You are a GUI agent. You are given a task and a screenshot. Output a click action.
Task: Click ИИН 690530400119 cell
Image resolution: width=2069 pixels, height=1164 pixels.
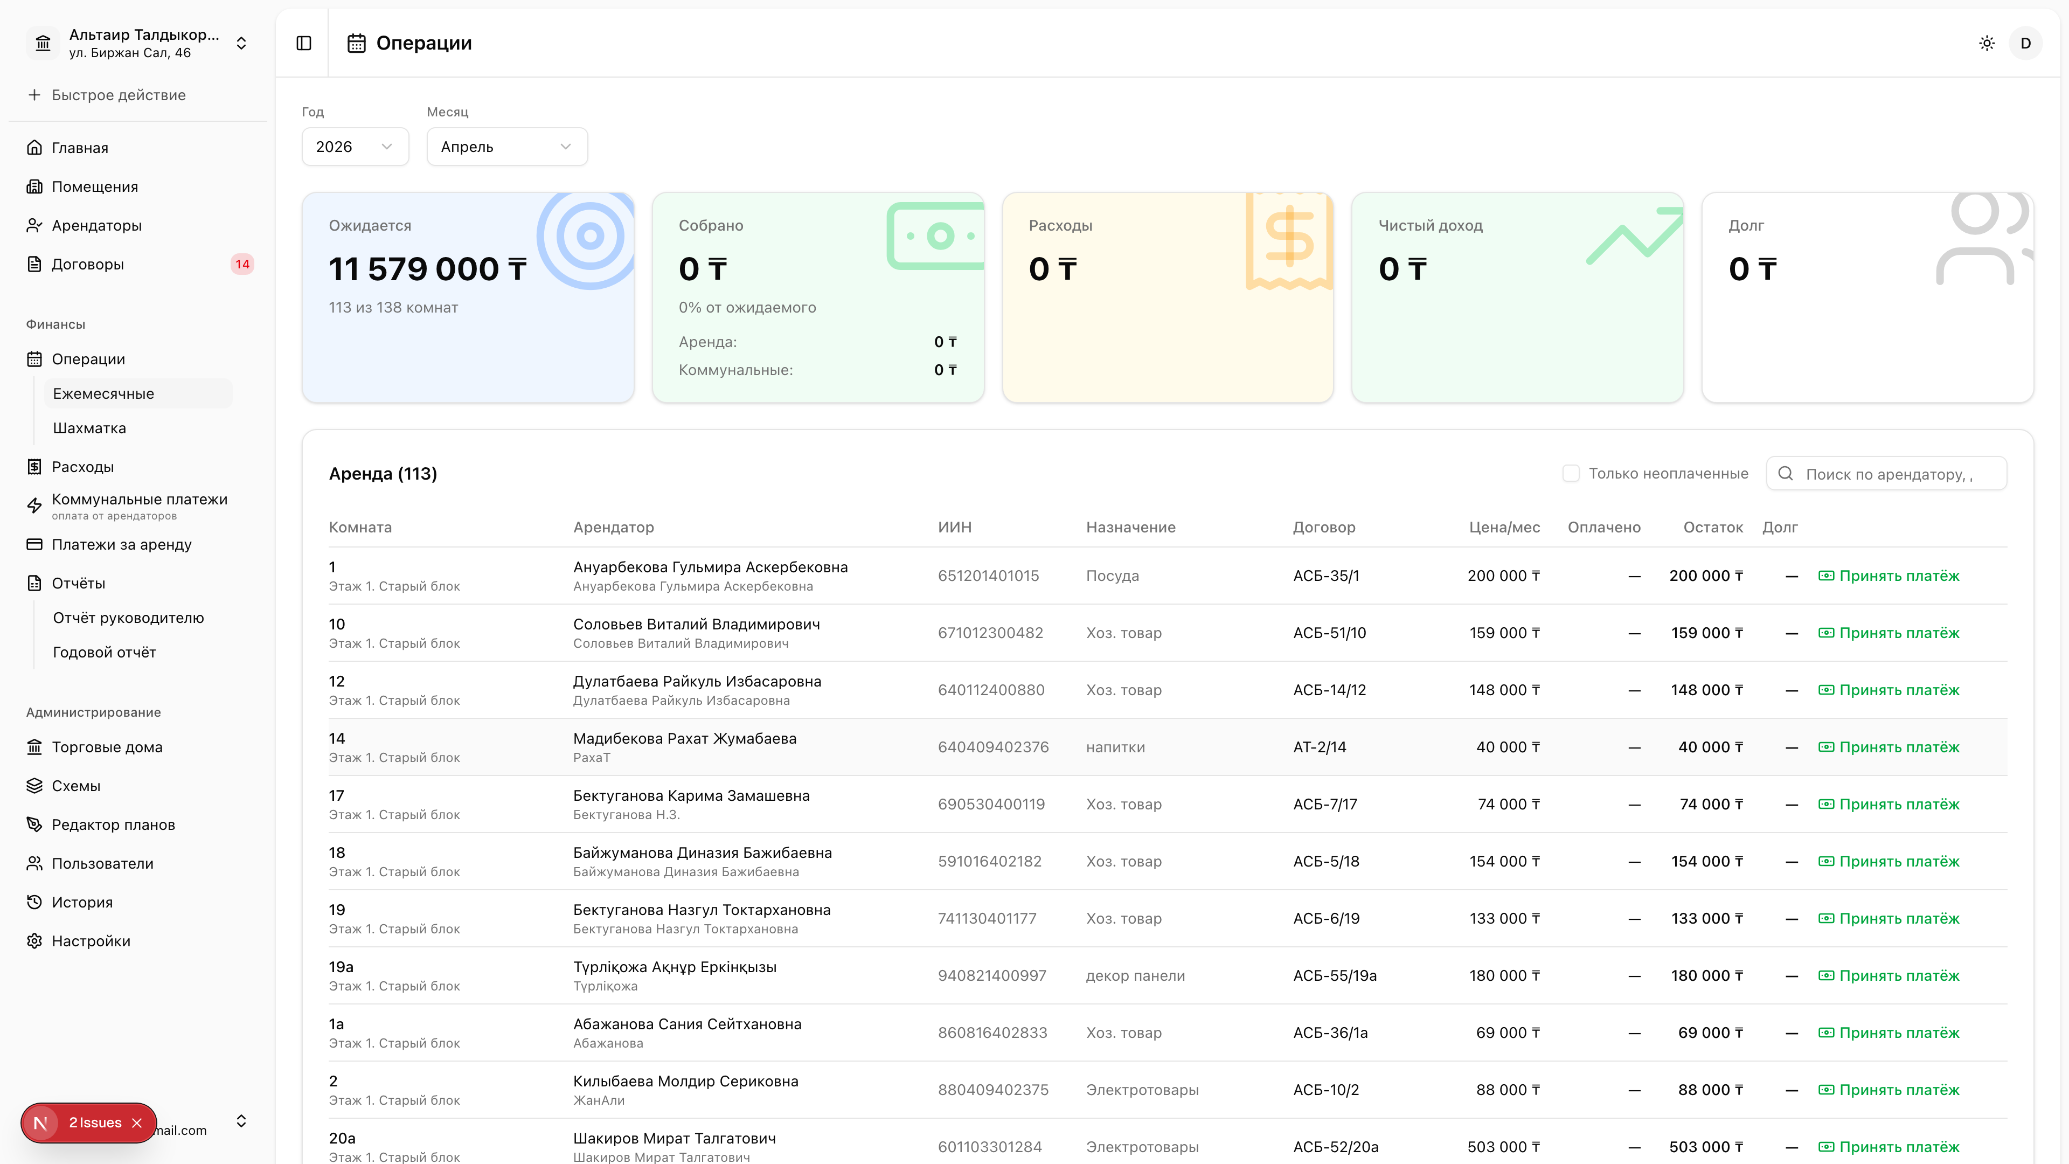[991, 804]
